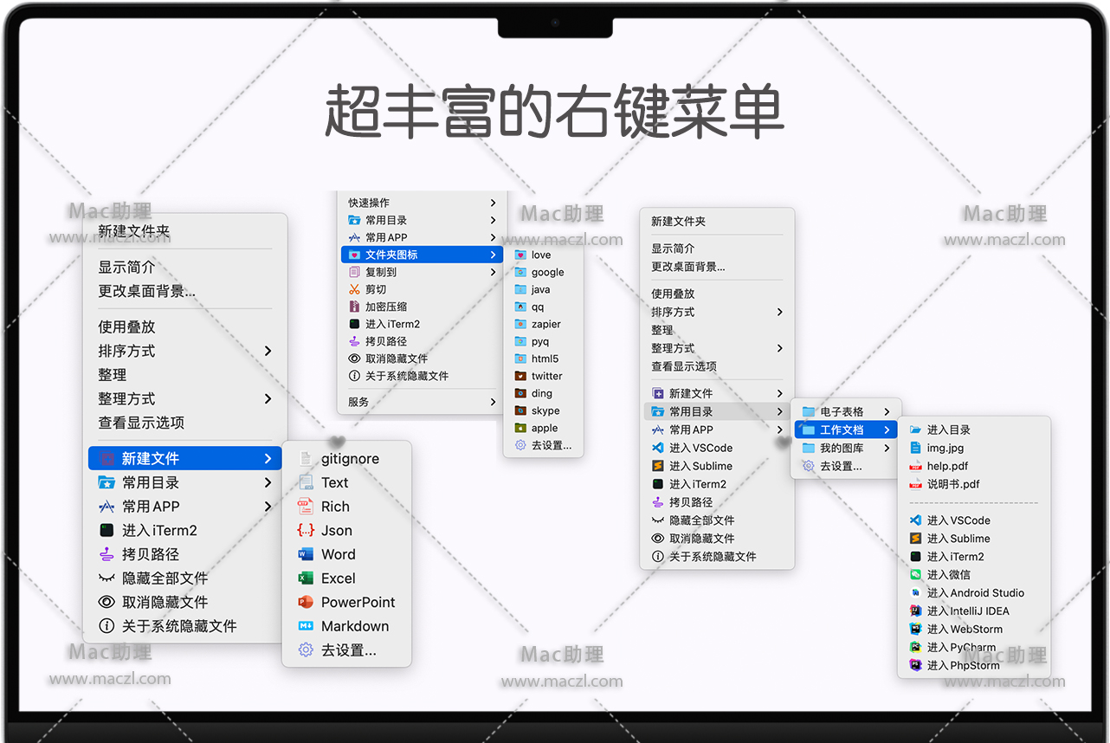Select the PowerPoint new file option
1110x743 pixels.
[358, 602]
